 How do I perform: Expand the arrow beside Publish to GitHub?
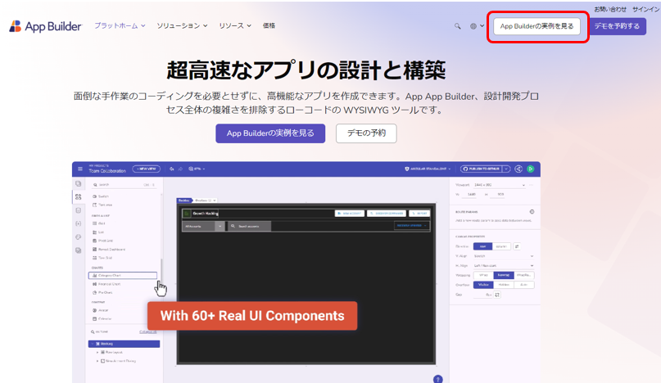[x=506, y=169]
